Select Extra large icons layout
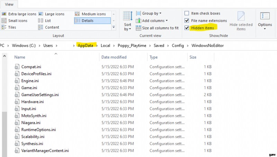Viewport: 277px width, 157px height. [x=19, y=14]
